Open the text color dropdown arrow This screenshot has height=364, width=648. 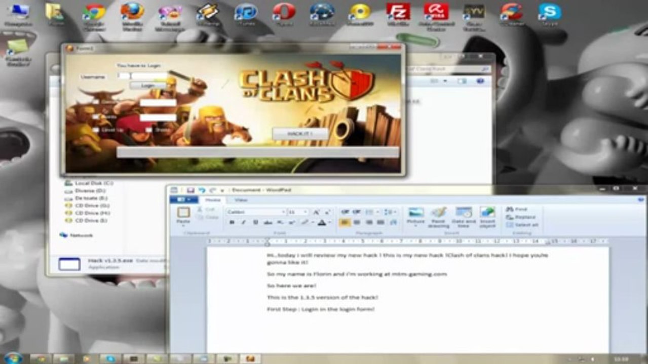[x=329, y=222]
